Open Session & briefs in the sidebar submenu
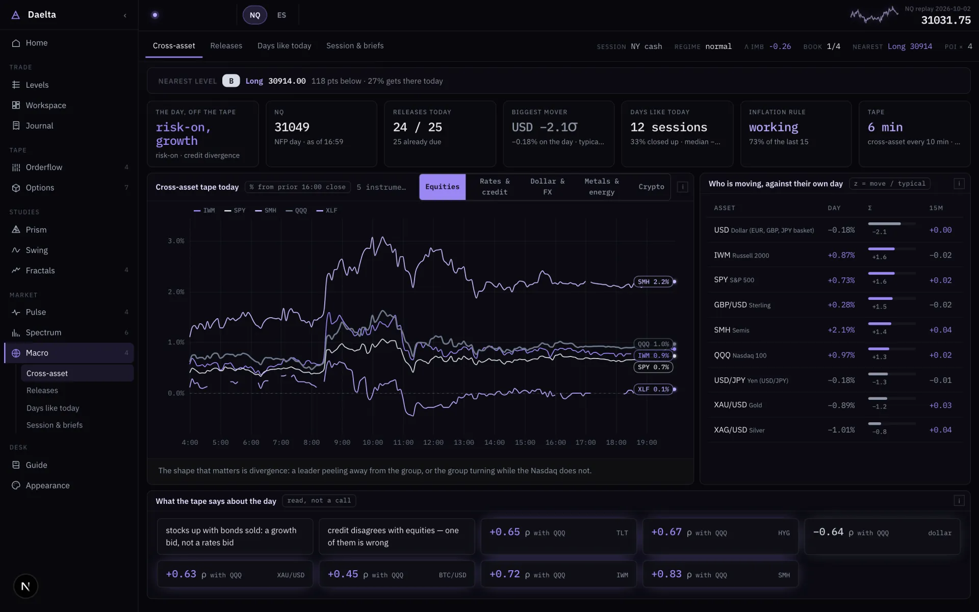This screenshot has width=979, height=612. click(77, 425)
